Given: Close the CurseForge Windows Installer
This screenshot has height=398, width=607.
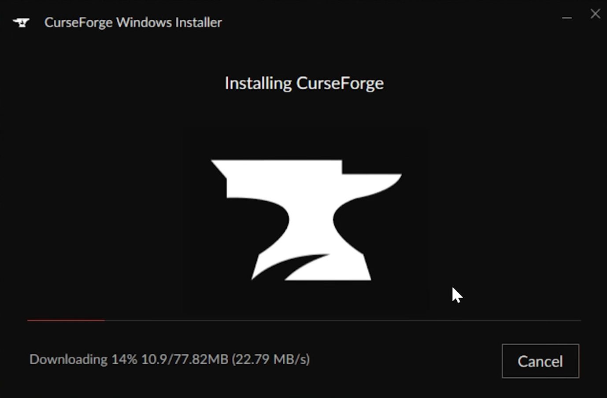Looking at the screenshot, I should click(x=595, y=14).
